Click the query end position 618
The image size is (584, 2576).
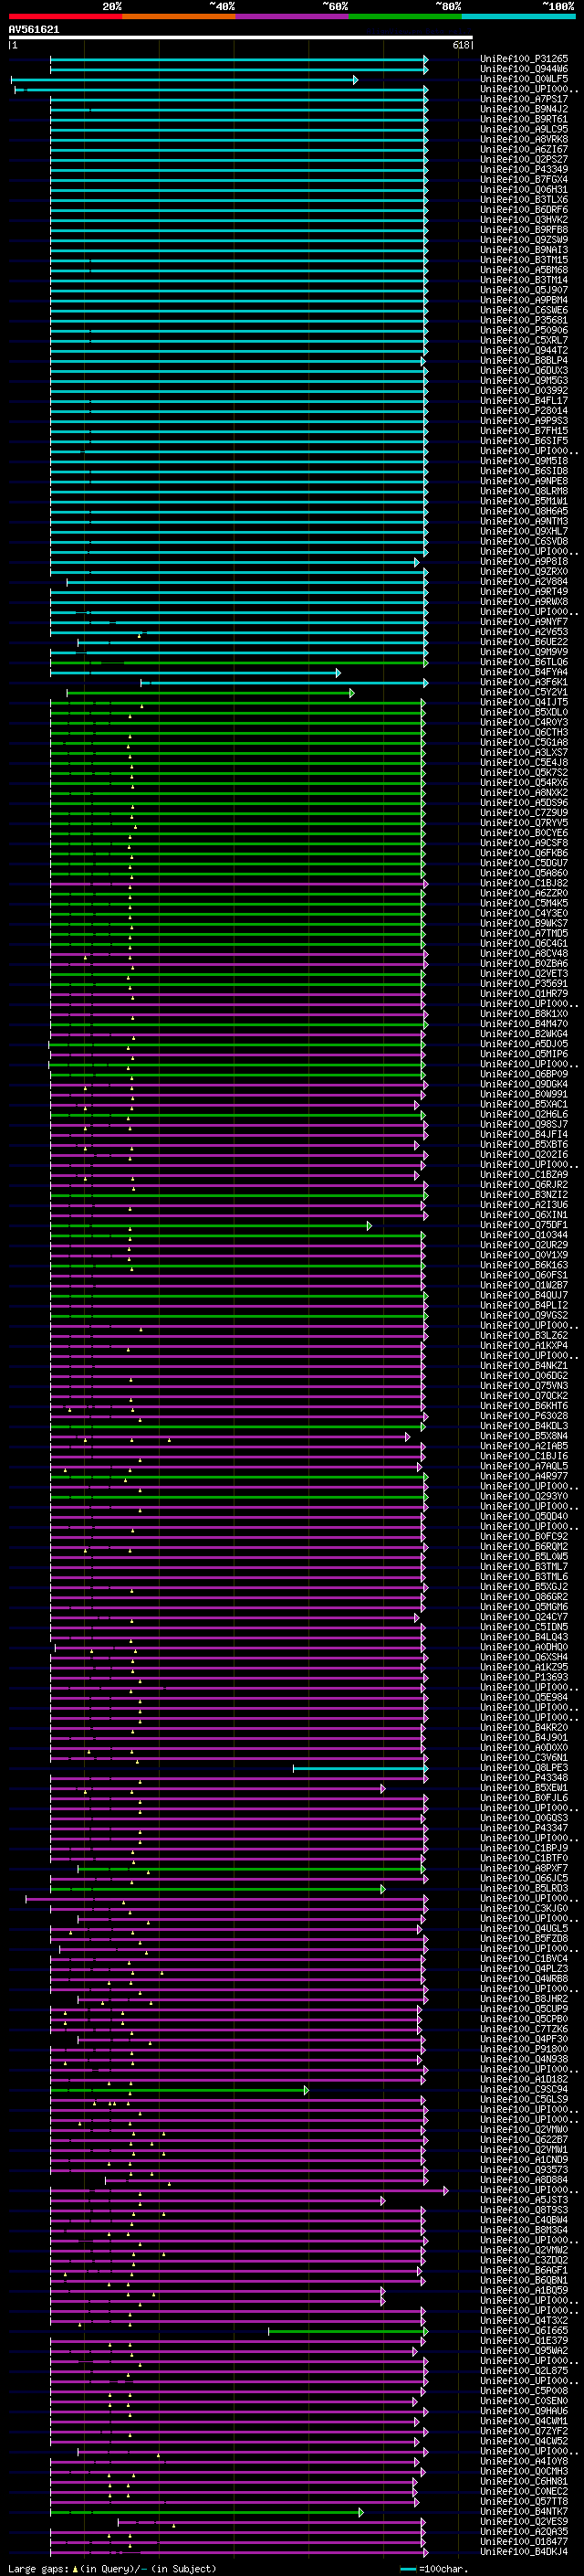pyautogui.click(x=461, y=45)
